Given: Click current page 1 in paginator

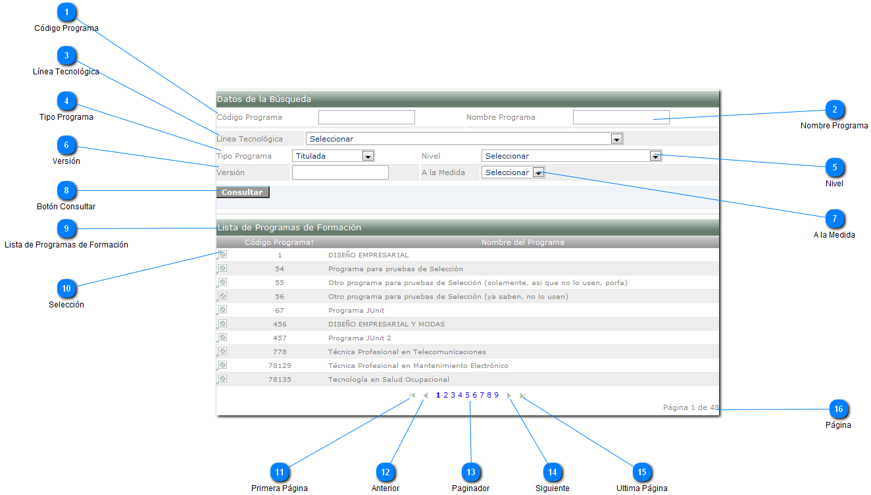Looking at the screenshot, I should [x=438, y=395].
